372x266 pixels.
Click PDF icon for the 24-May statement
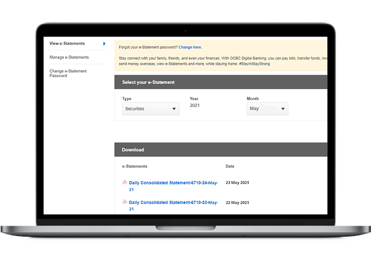click(x=124, y=182)
